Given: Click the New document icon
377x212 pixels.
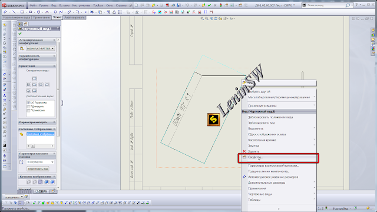Looking at the screenshot, I should (x=136, y=5).
